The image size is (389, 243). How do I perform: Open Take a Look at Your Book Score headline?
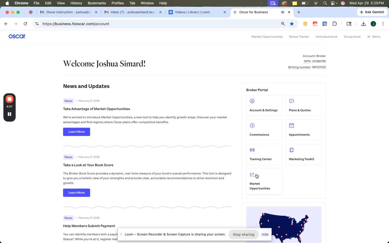(88, 165)
